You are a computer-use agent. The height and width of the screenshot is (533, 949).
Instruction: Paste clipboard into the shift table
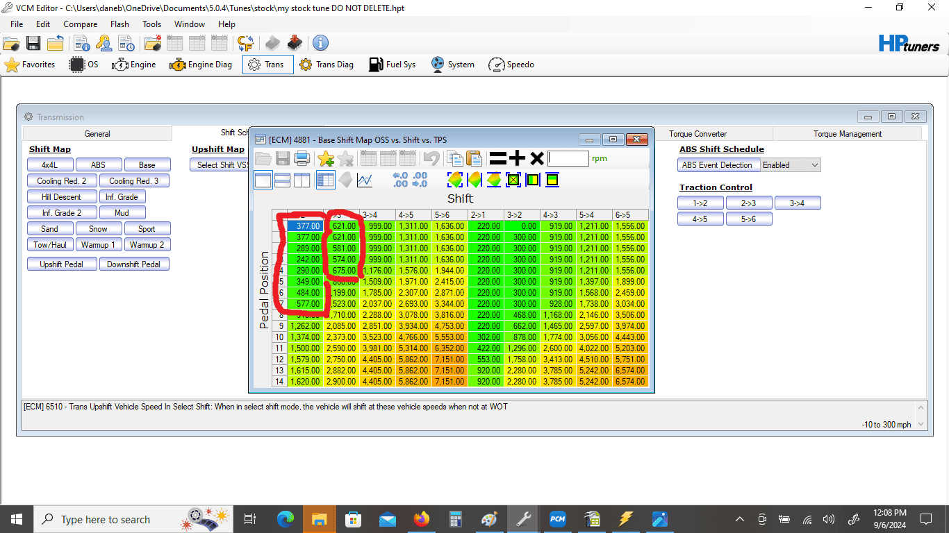pyautogui.click(x=474, y=158)
